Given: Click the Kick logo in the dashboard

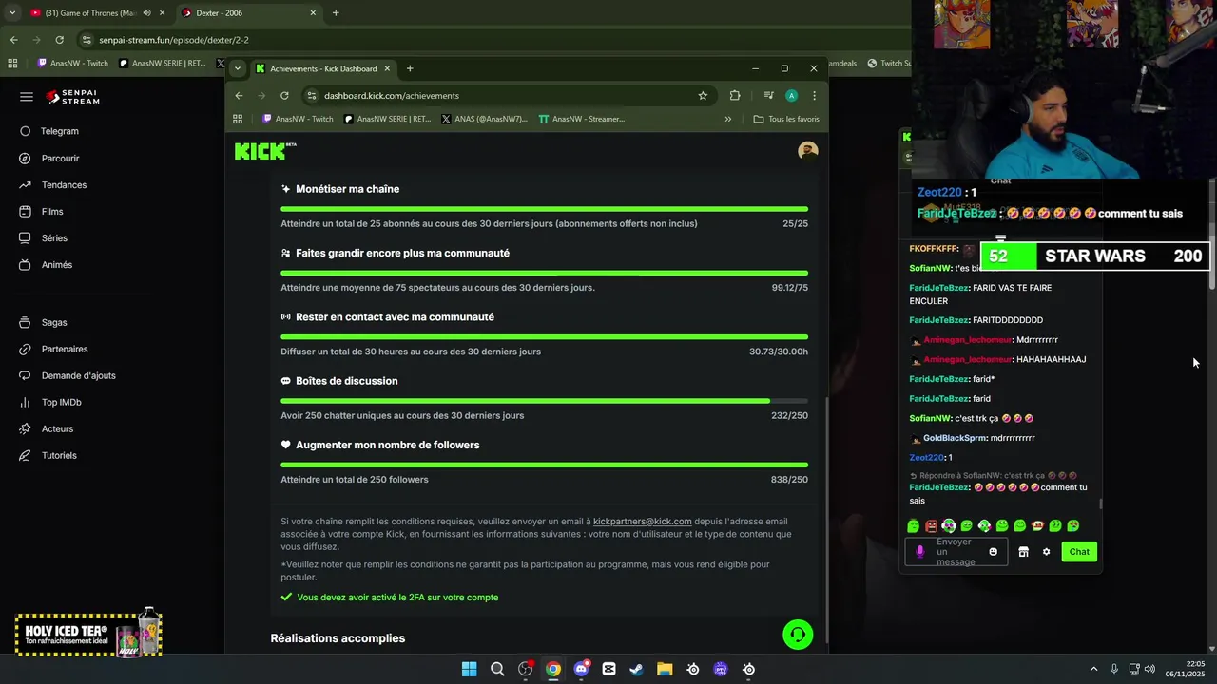Looking at the screenshot, I should (265, 151).
